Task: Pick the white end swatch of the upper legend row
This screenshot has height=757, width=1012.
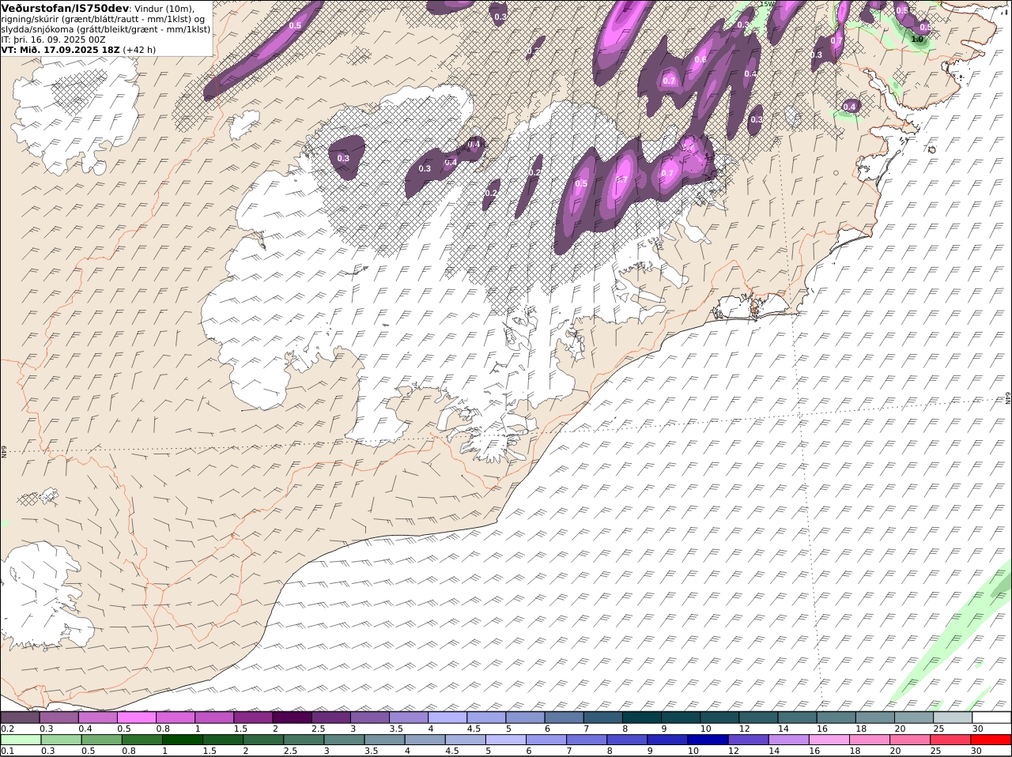Action: point(991,717)
